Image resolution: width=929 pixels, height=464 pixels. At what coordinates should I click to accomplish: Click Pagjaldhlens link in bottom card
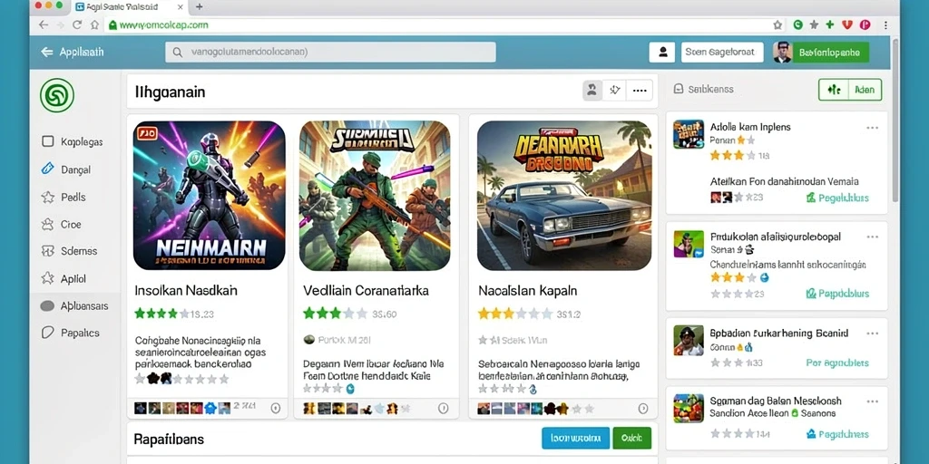[837, 434]
